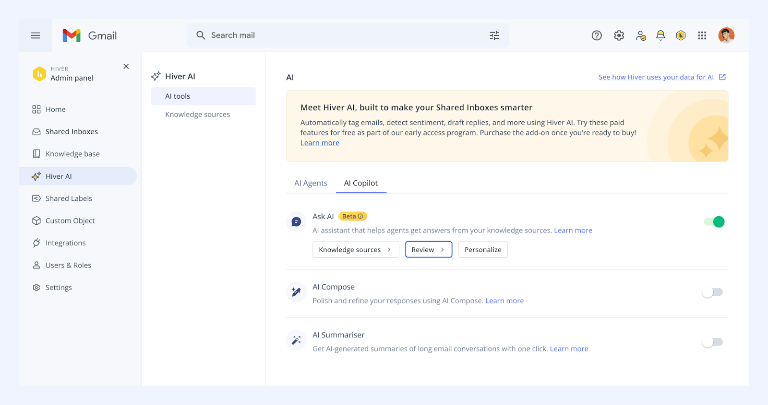
Task: Click the Beta info badge
Action: (353, 216)
